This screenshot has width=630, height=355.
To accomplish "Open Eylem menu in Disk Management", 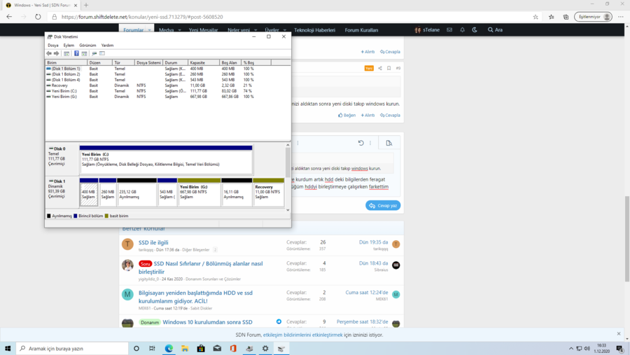I will coord(69,46).
